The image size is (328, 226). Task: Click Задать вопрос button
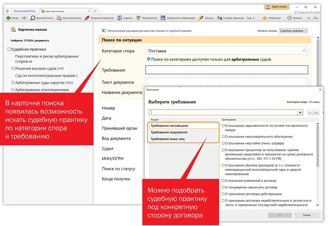click(x=277, y=7)
